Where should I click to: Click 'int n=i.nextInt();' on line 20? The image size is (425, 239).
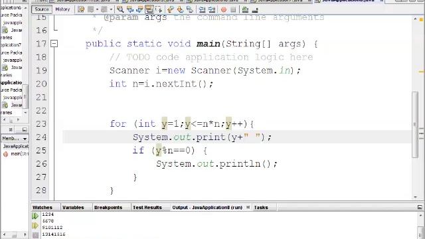(x=161, y=84)
